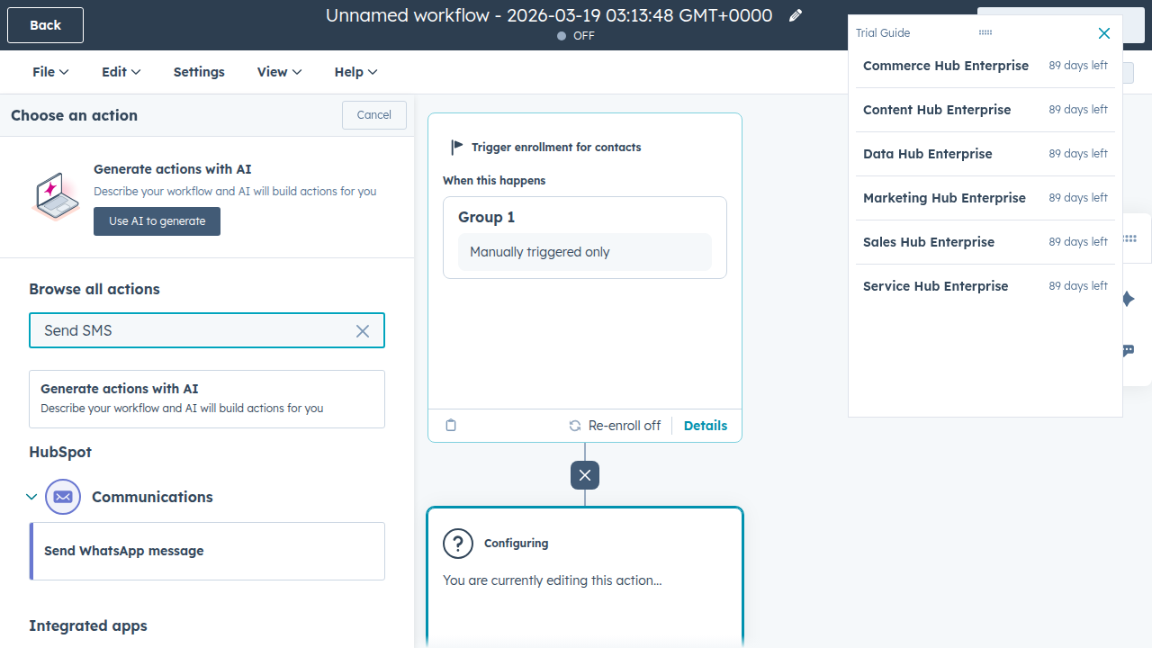Open the Help menu
Image resolution: width=1152 pixels, height=648 pixels.
[x=355, y=71]
